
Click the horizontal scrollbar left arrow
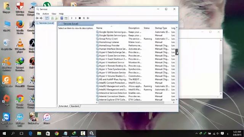pos(97,102)
